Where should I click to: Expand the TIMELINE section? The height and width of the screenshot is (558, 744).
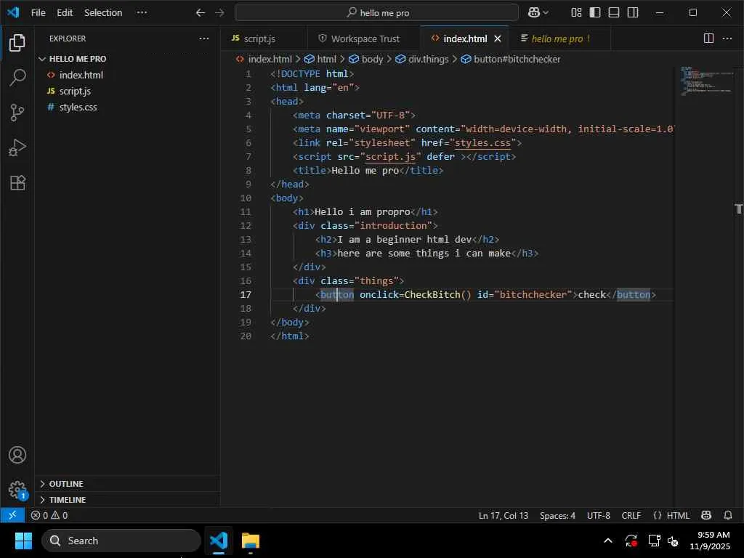coord(67,500)
